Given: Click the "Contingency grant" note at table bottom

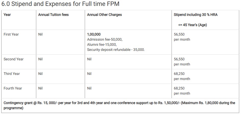Looking at the screenshot, I should (119, 105).
